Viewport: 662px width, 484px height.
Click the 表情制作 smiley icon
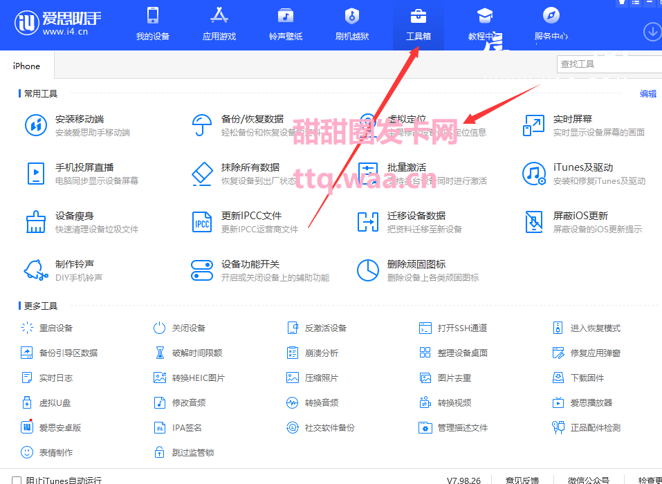pos(27,452)
